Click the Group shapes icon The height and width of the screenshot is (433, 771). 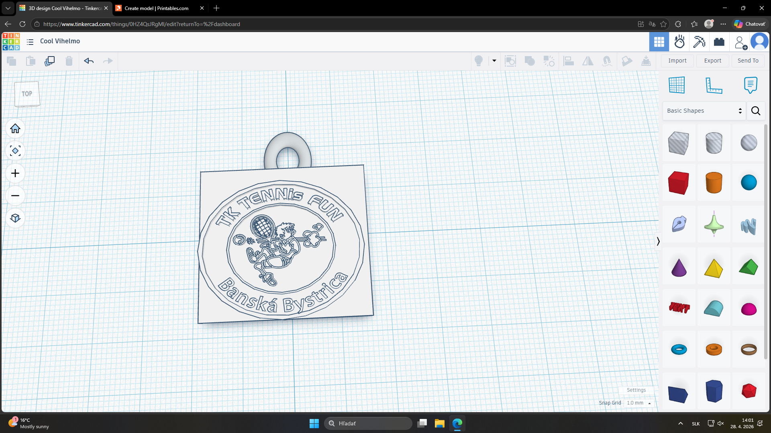pos(530,61)
